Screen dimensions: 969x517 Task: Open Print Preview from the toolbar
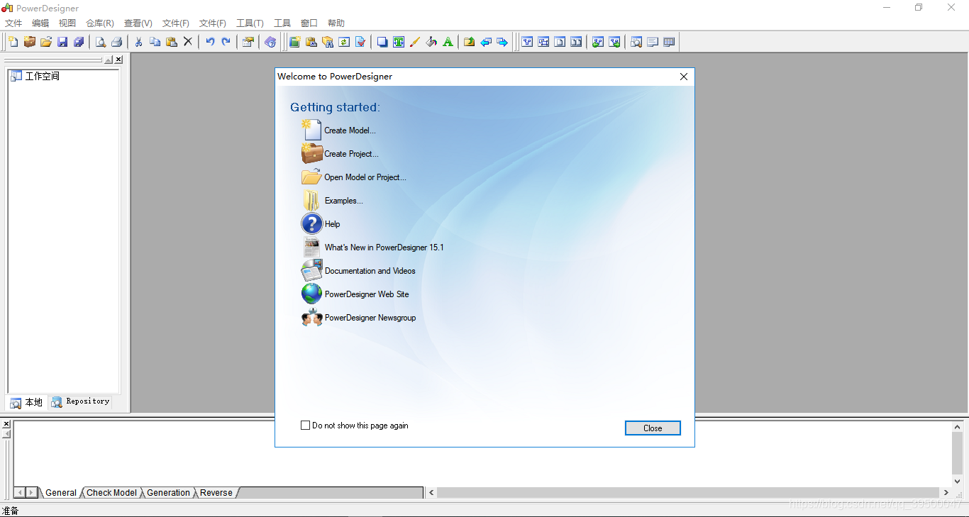(x=101, y=42)
